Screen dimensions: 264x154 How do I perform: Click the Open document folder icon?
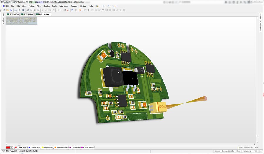pyautogui.click(x=8, y=10)
